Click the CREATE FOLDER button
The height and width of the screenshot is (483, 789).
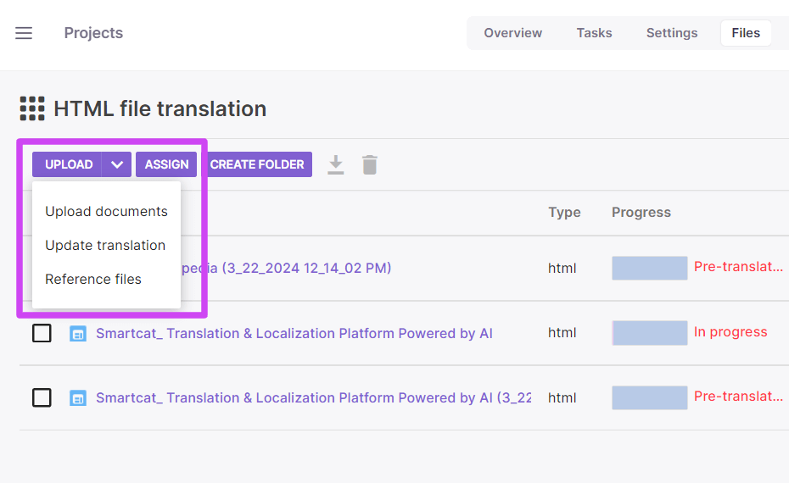click(257, 164)
